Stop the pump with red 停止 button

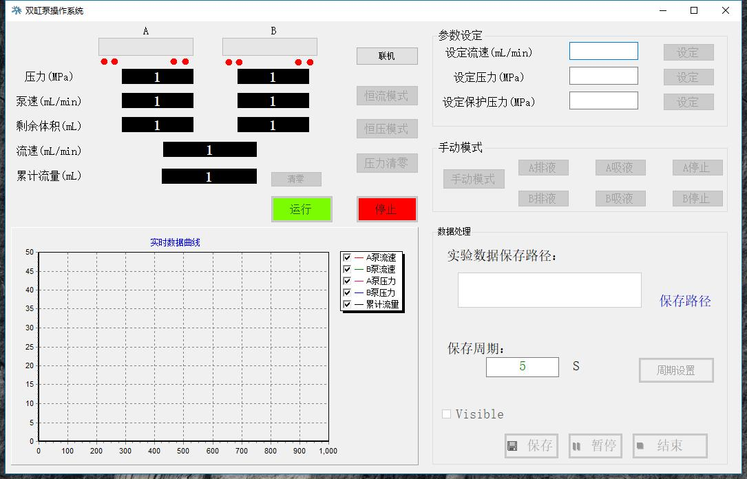pos(387,209)
